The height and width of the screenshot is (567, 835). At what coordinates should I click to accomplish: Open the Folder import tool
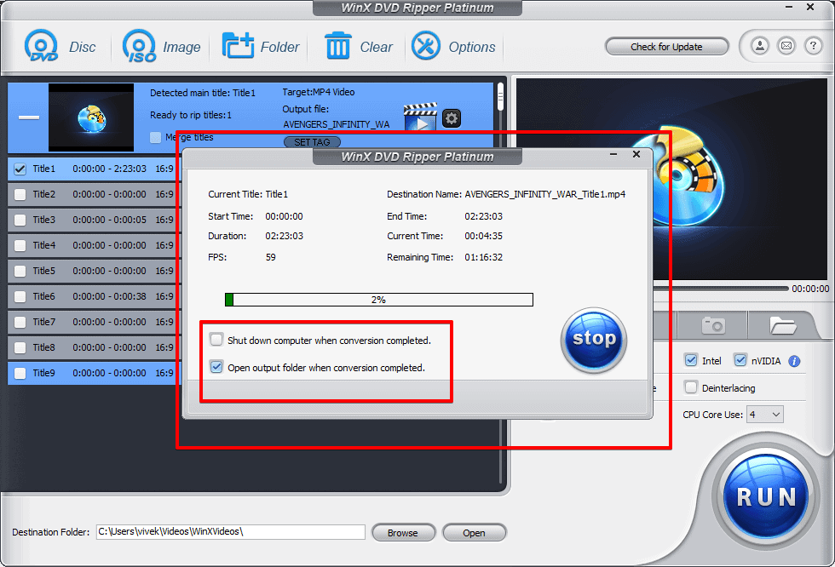click(260, 47)
